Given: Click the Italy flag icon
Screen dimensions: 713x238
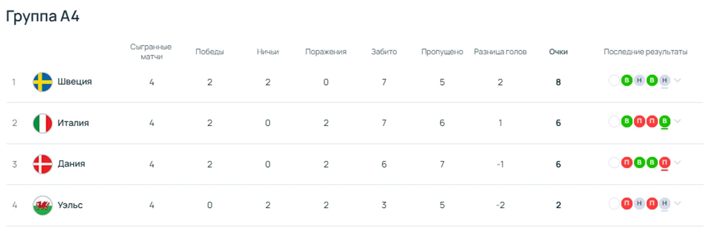Looking at the screenshot, I should (42, 123).
